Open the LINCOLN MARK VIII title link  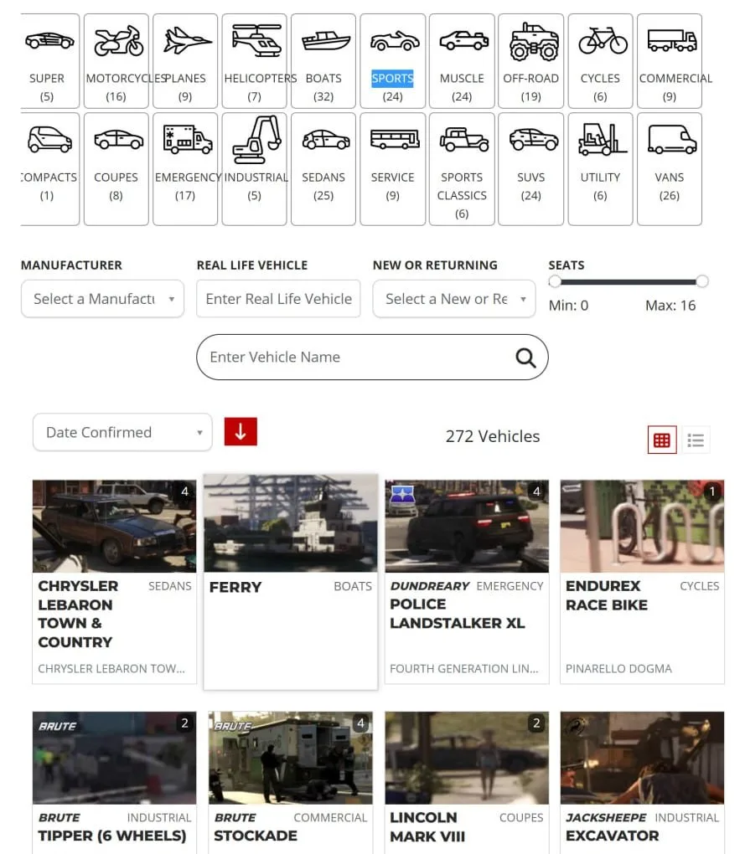tap(427, 826)
